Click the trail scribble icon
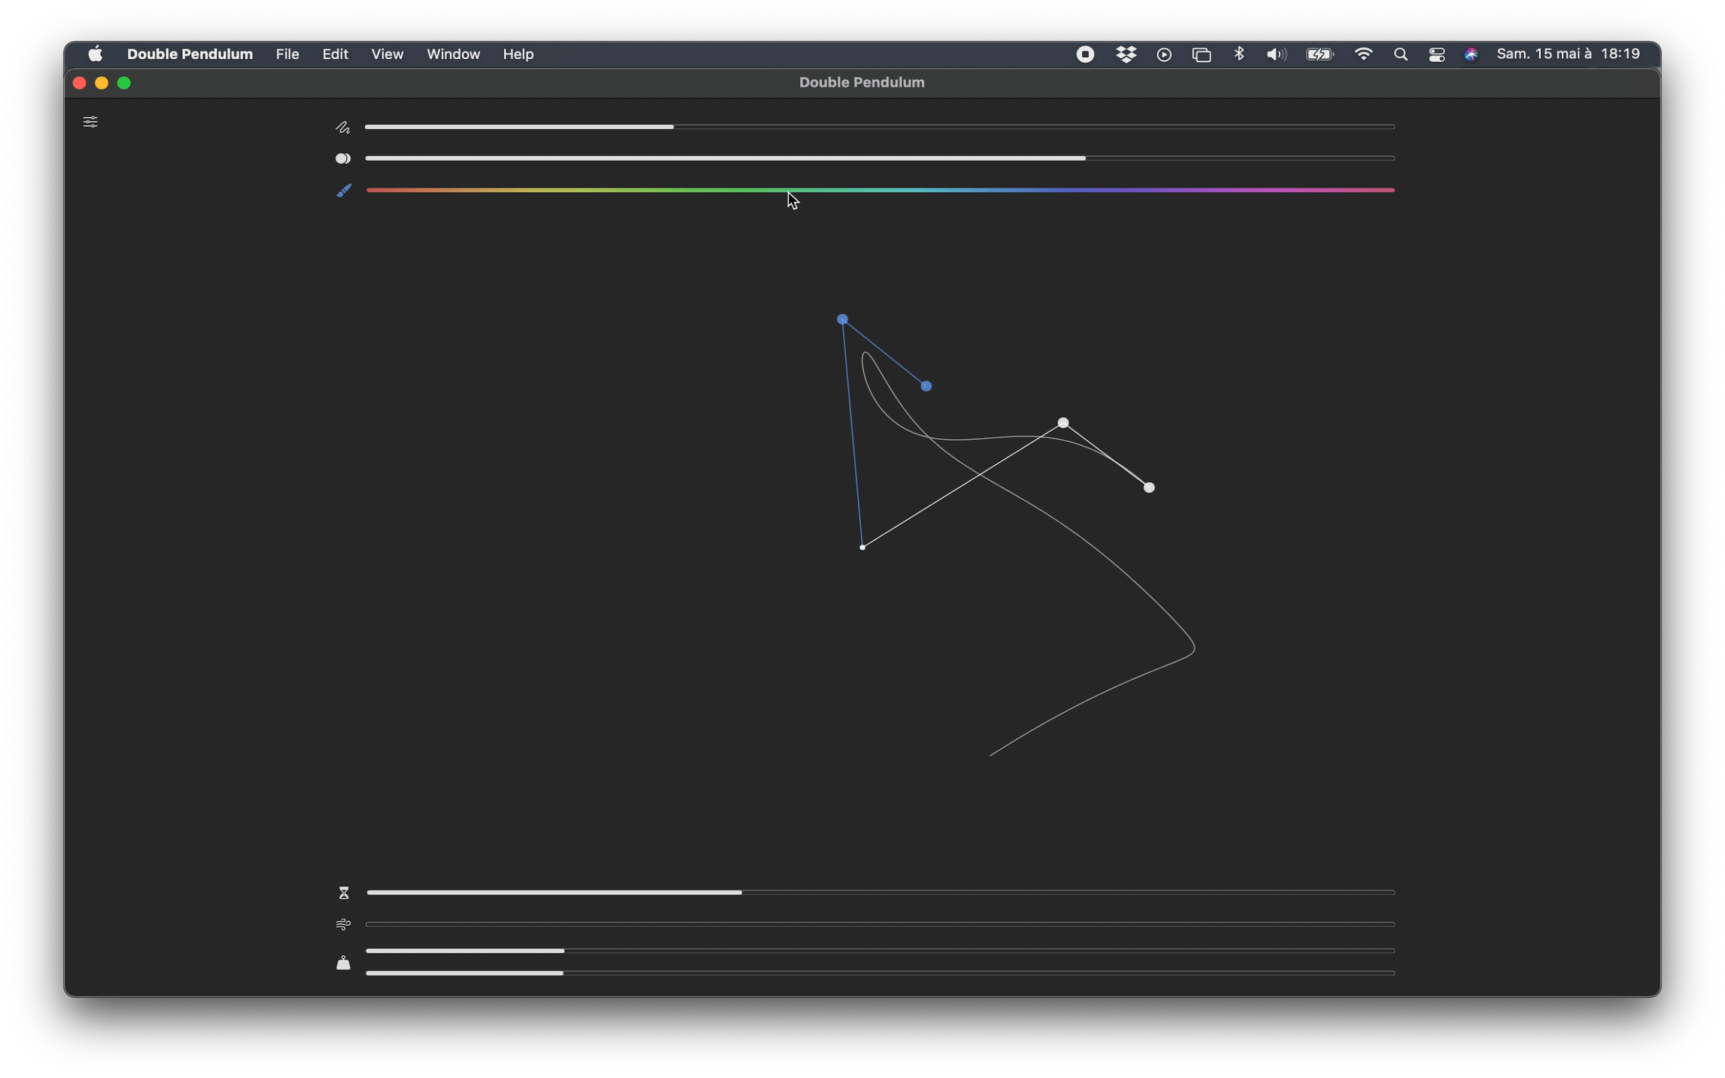The image size is (1725, 1078). 343,128
